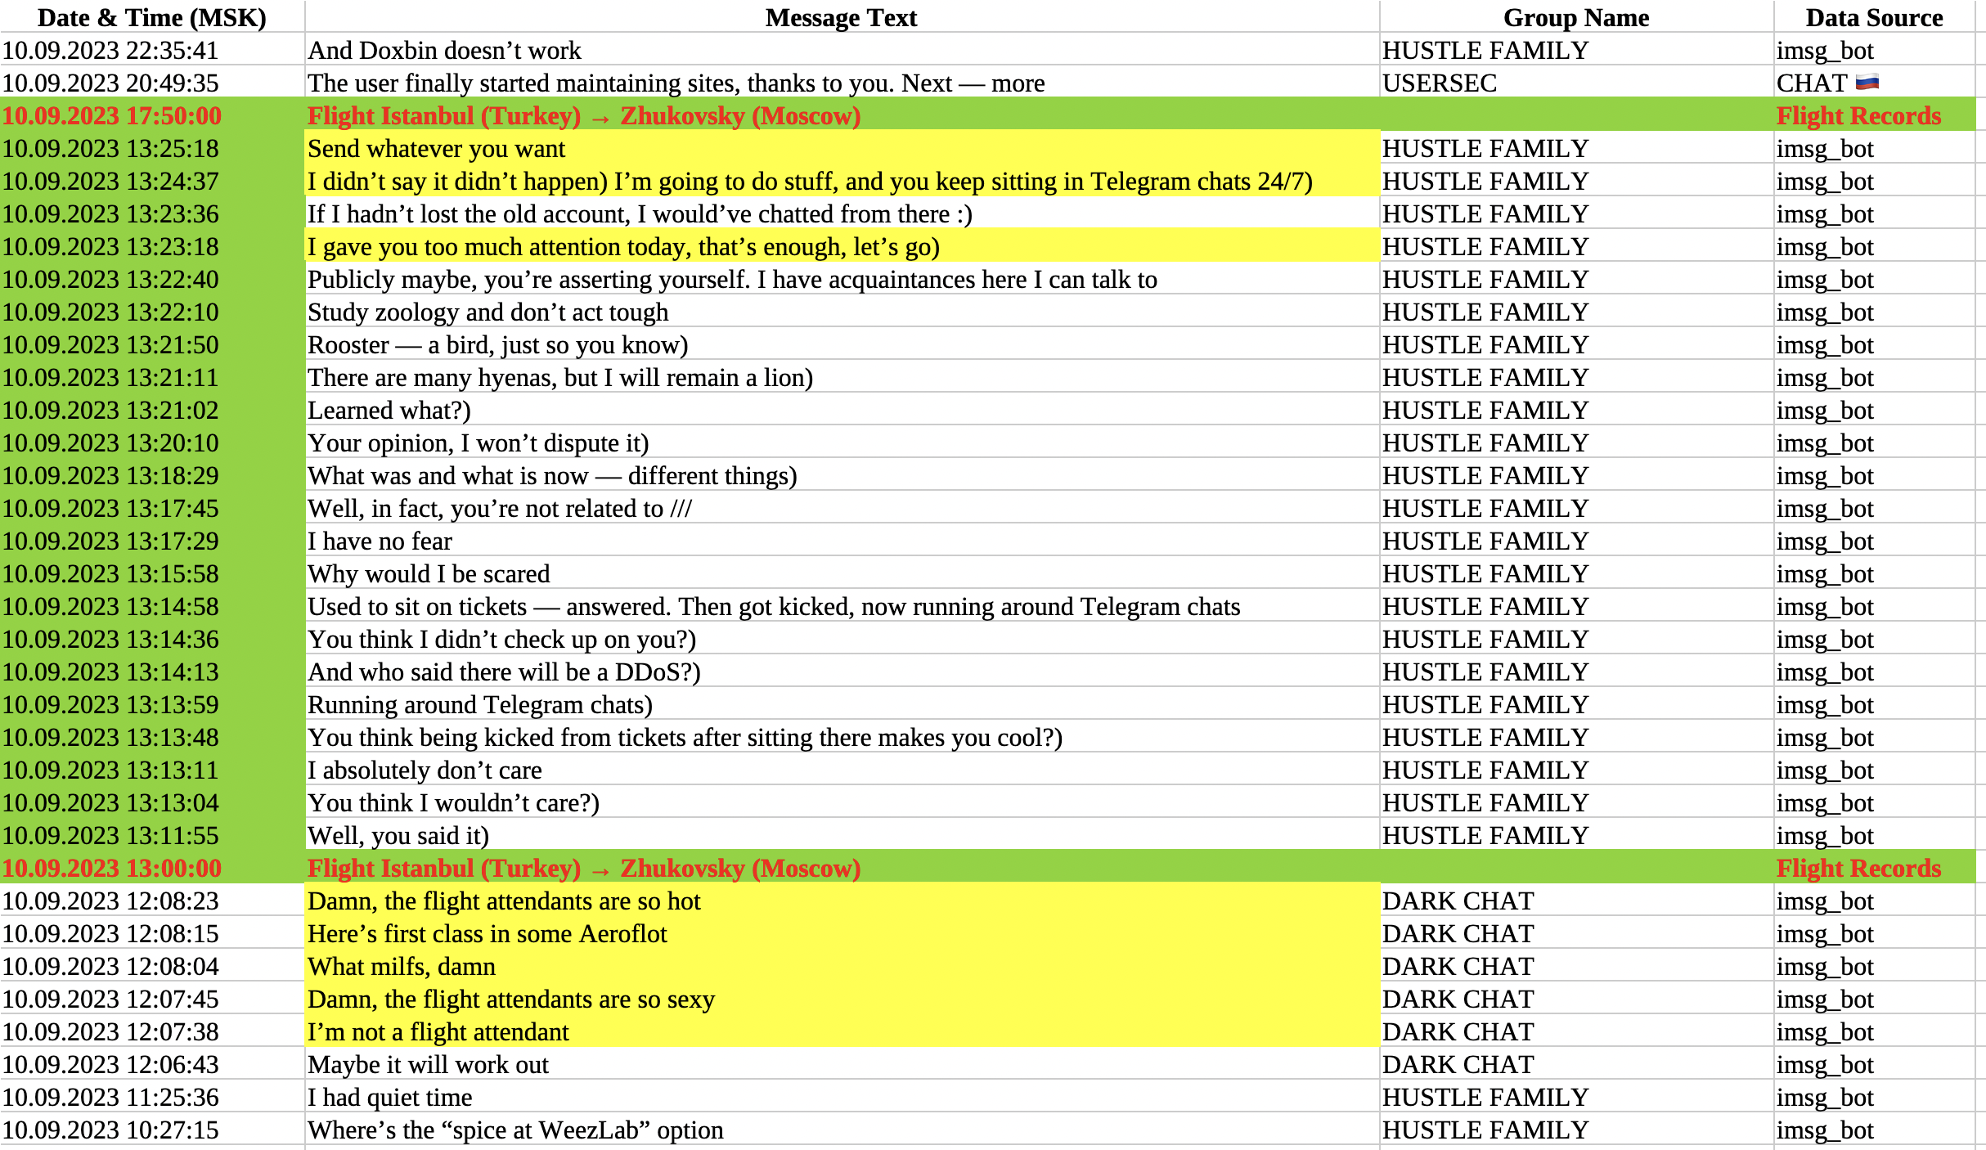The image size is (1986, 1150).
Task: Click imsg_bot cell in 11:25:36 row
Action: point(1824,1097)
